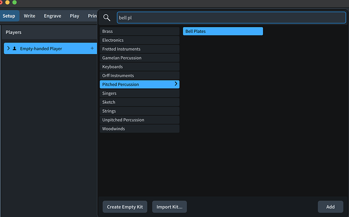The width and height of the screenshot is (349, 217).
Task: Click the Add button
Action: (330, 207)
